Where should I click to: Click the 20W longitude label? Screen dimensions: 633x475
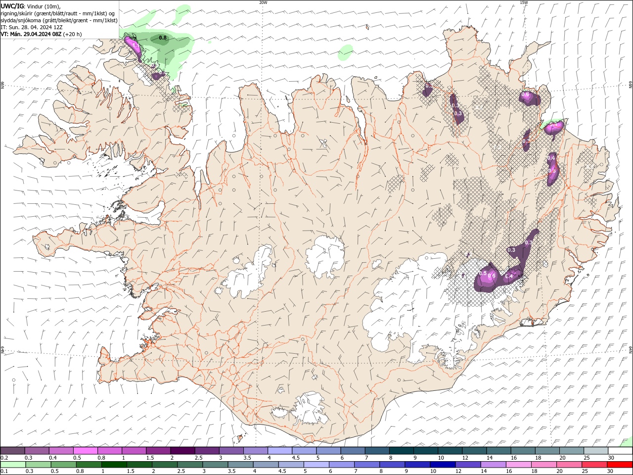point(263,2)
